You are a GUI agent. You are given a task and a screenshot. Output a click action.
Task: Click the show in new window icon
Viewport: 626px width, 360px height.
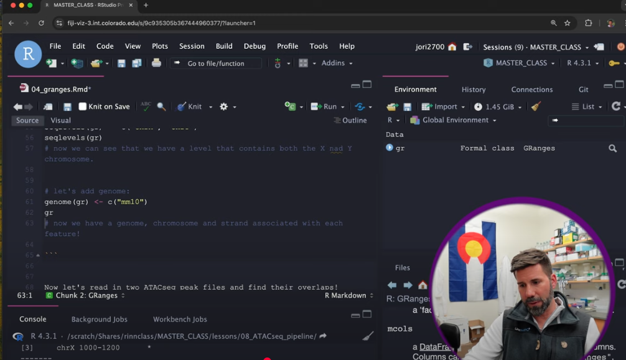click(48, 107)
